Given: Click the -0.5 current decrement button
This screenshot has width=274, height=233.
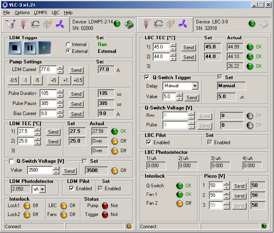Looking at the screenshot, I should pyautogui.click(x=13, y=80).
